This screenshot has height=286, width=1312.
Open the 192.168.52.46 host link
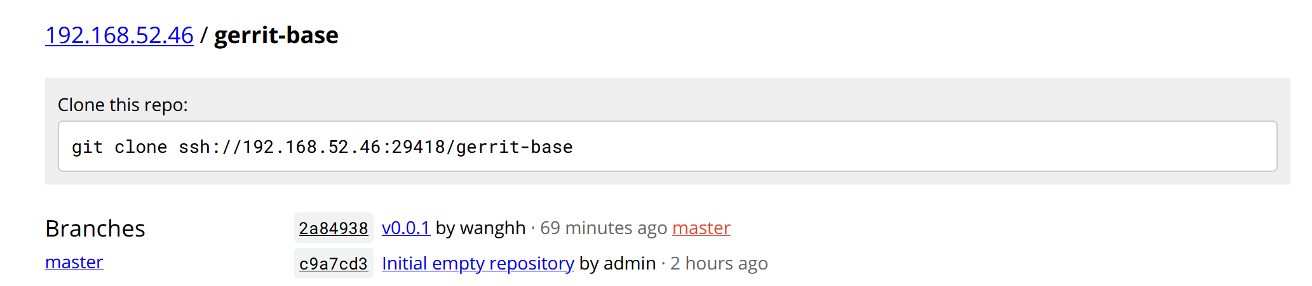(x=119, y=36)
